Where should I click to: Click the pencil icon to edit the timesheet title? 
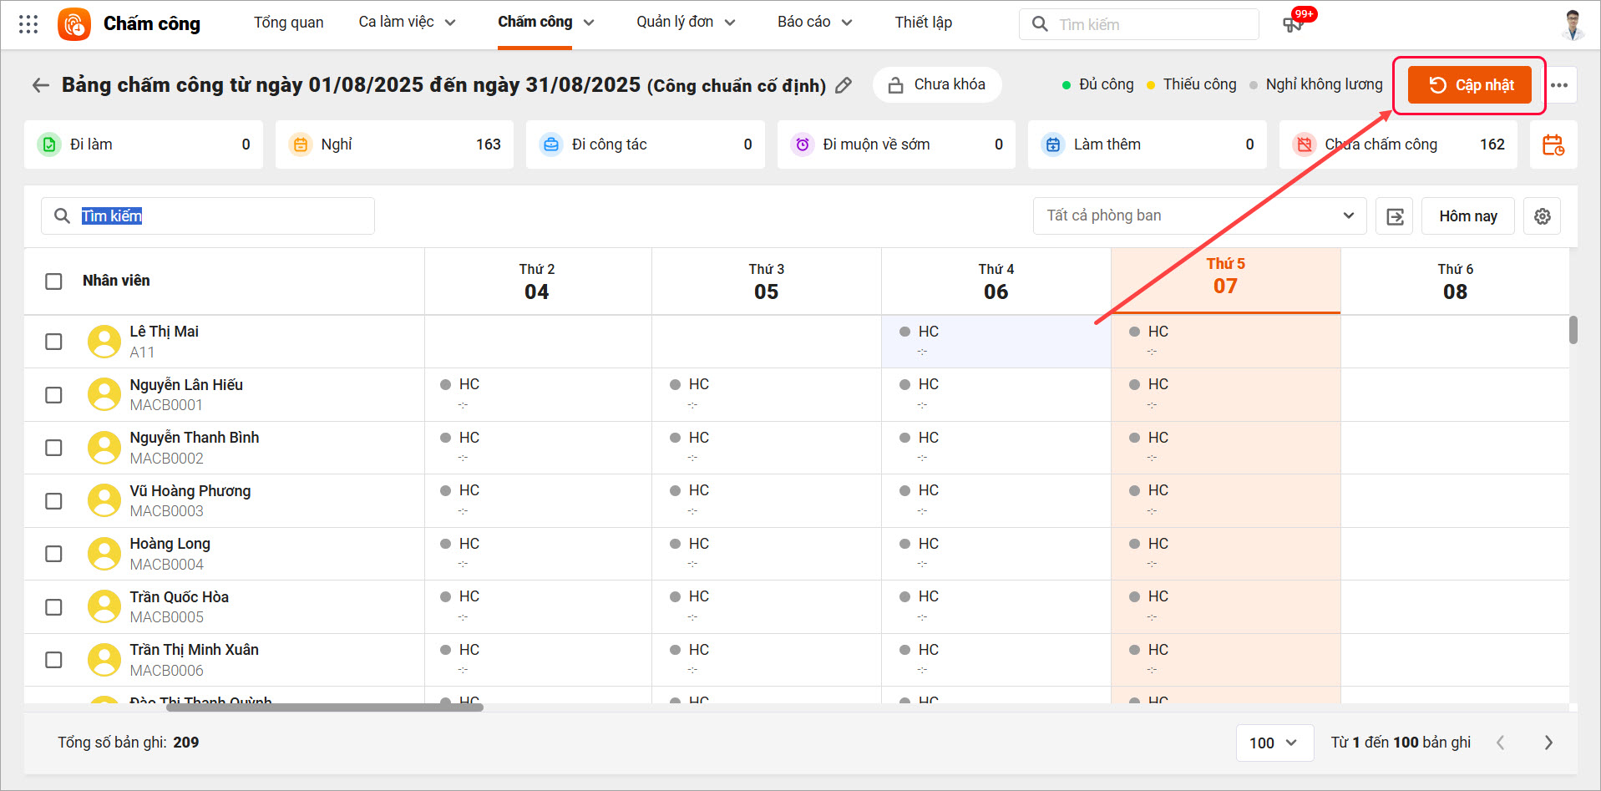[844, 85]
